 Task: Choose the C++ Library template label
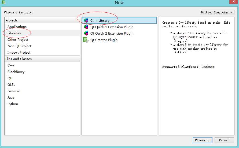point(100,21)
